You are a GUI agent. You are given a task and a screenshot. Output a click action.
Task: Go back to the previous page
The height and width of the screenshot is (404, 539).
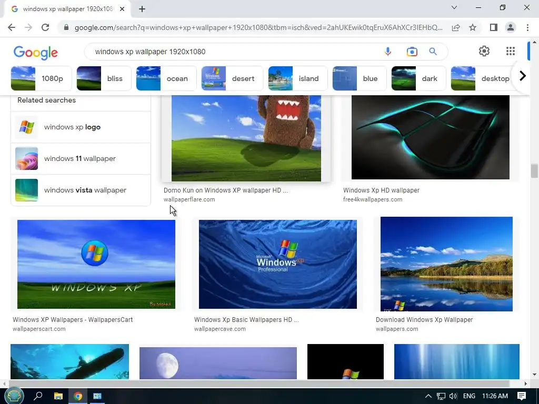point(12,27)
